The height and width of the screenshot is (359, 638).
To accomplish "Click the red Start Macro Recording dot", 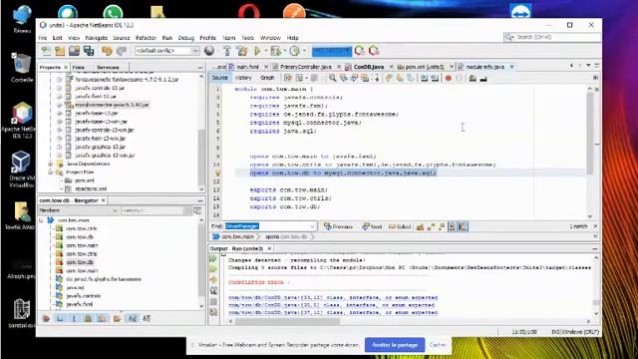I will click(x=449, y=78).
